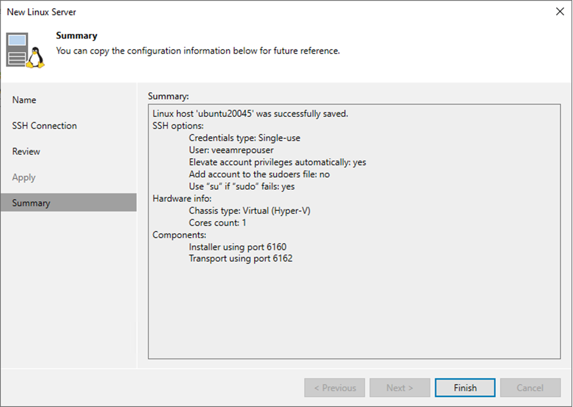Click the server tower icon in header
This screenshot has height=407, width=573.
point(17,50)
